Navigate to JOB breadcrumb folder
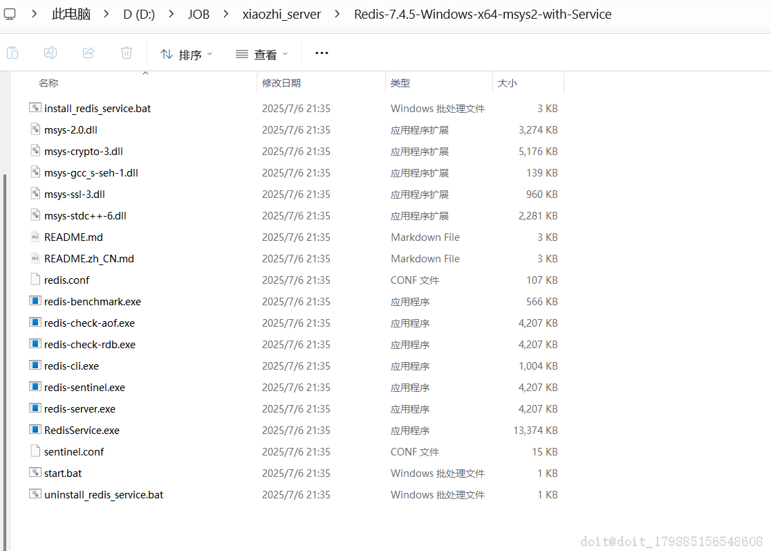The height and width of the screenshot is (551, 771). [198, 15]
